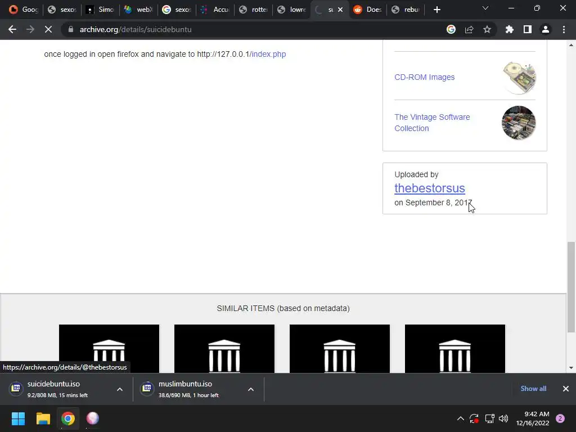Click the Google icon in address bar
The image size is (576, 432).
coord(451,29)
